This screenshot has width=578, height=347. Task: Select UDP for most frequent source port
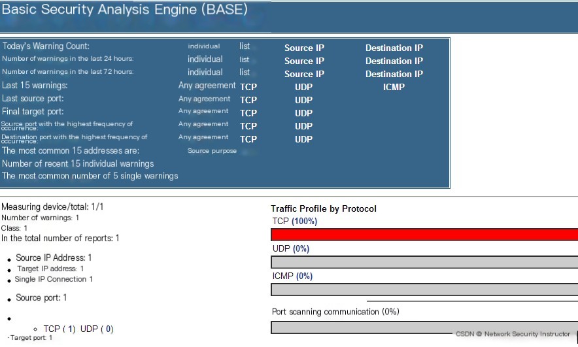(304, 126)
